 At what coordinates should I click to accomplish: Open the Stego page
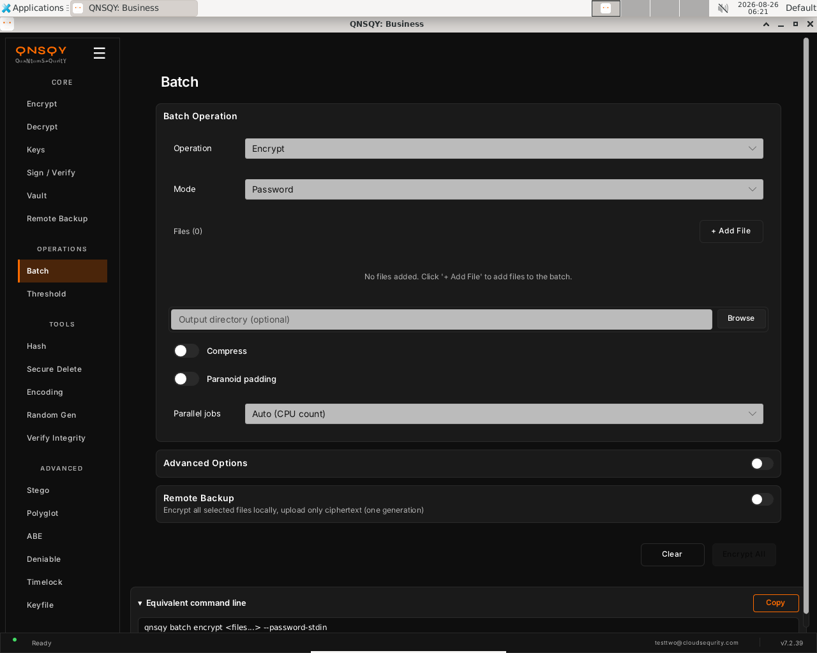pyautogui.click(x=63, y=490)
